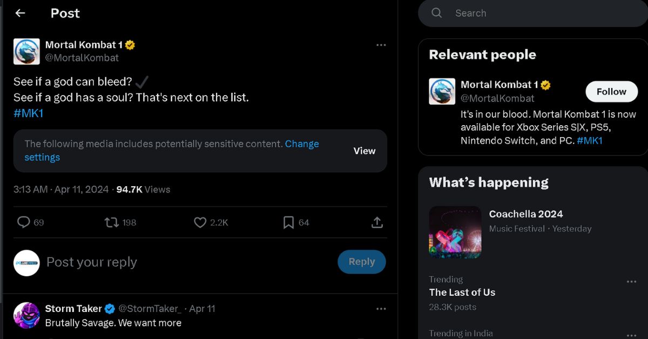Open the #MK1 hashtag in the post
This screenshot has height=339, width=648.
pyautogui.click(x=29, y=113)
